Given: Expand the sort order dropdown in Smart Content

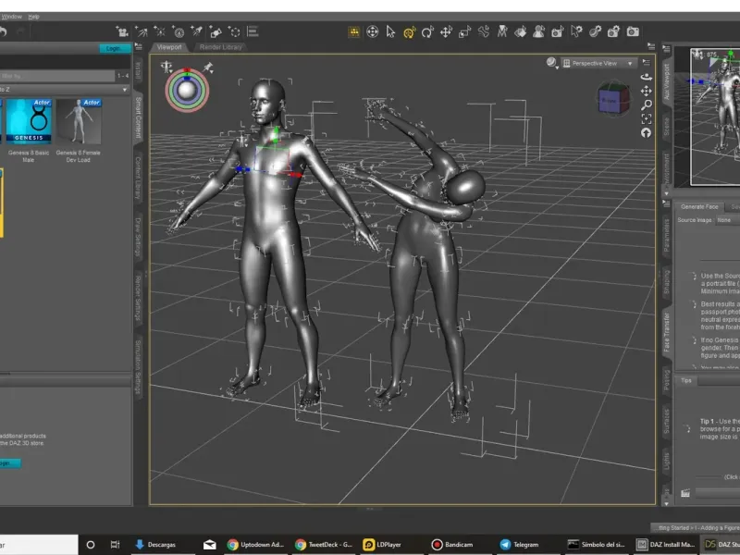Looking at the screenshot, I should click(125, 90).
